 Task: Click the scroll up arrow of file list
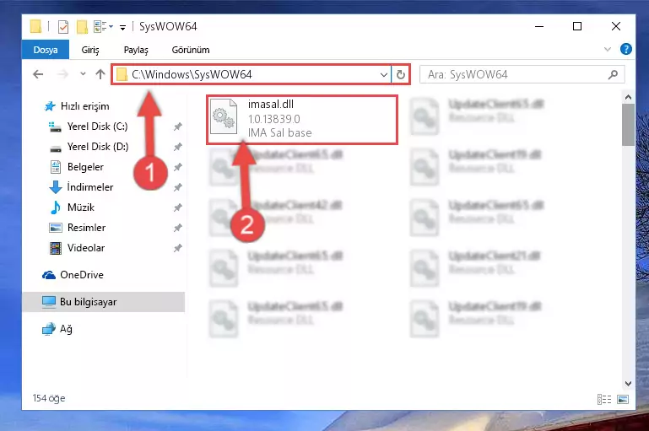tap(628, 97)
